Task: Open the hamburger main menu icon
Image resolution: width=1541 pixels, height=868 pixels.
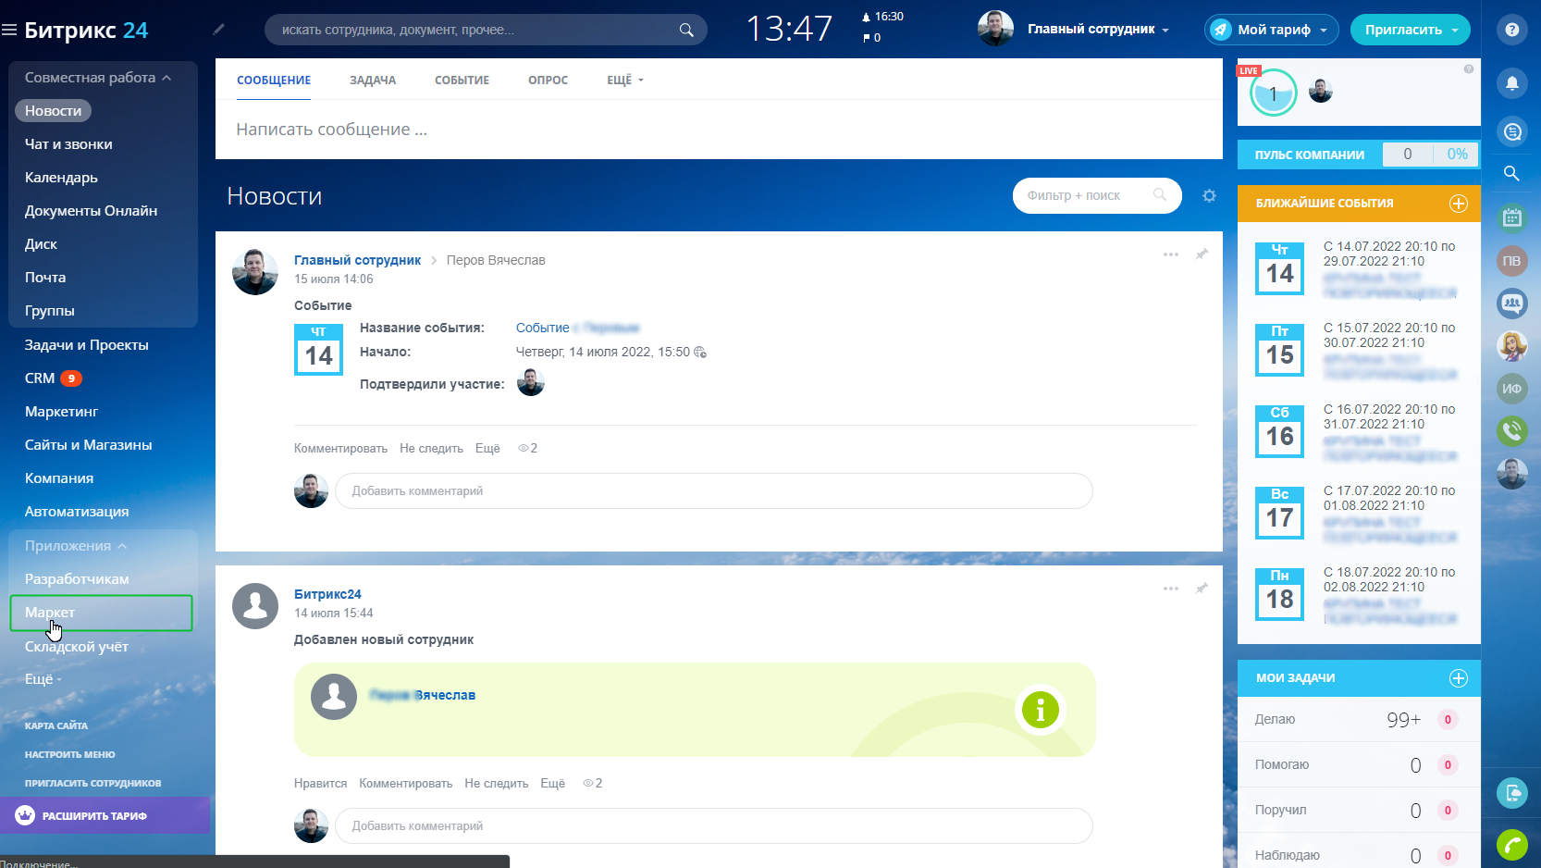Action: coord(10,30)
